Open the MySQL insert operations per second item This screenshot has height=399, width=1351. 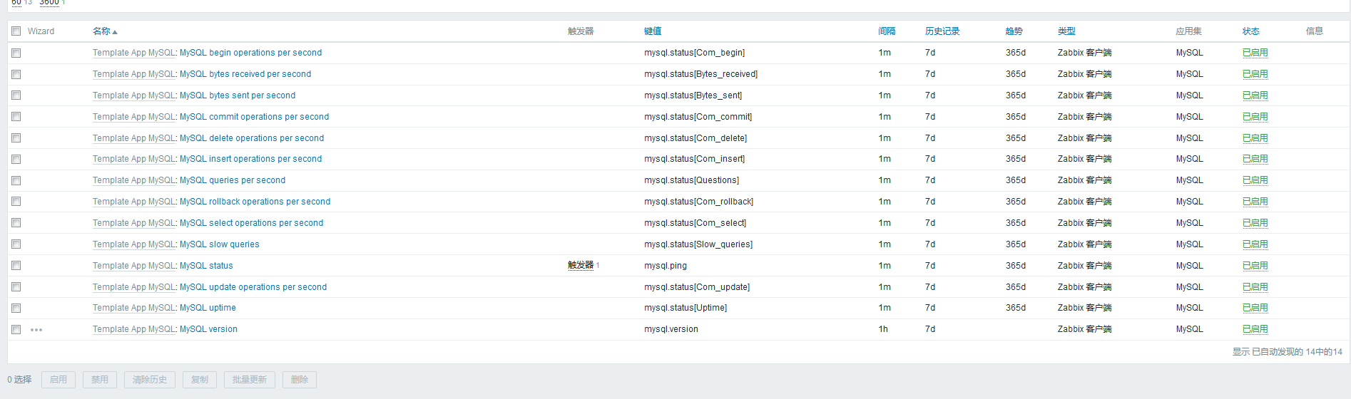250,159
